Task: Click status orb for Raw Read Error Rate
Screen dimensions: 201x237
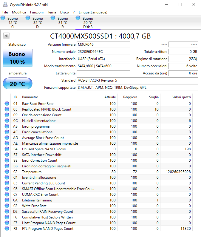Action: pos(7,103)
